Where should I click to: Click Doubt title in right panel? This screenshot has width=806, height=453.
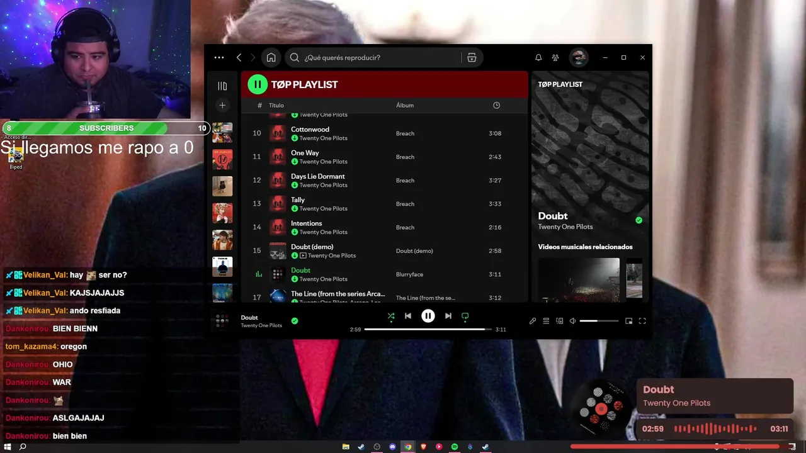[x=553, y=216]
